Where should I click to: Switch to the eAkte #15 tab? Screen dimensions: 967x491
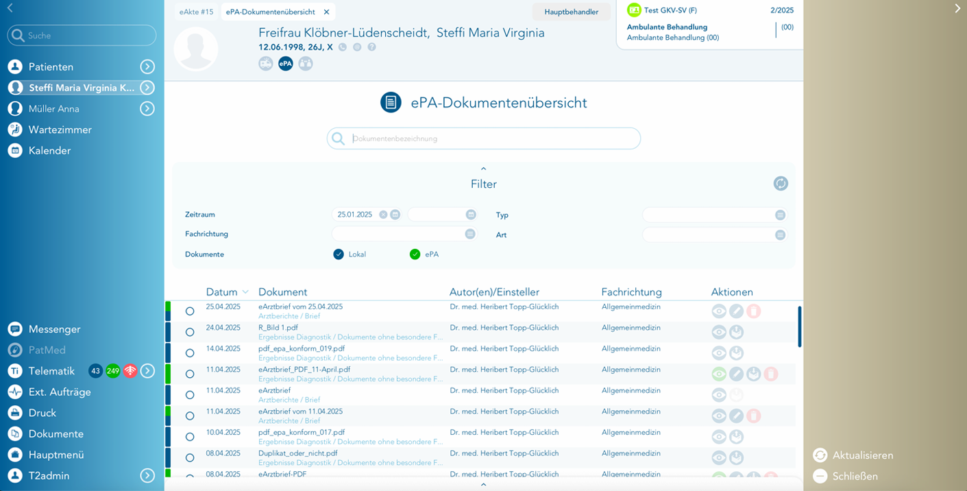(x=196, y=12)
